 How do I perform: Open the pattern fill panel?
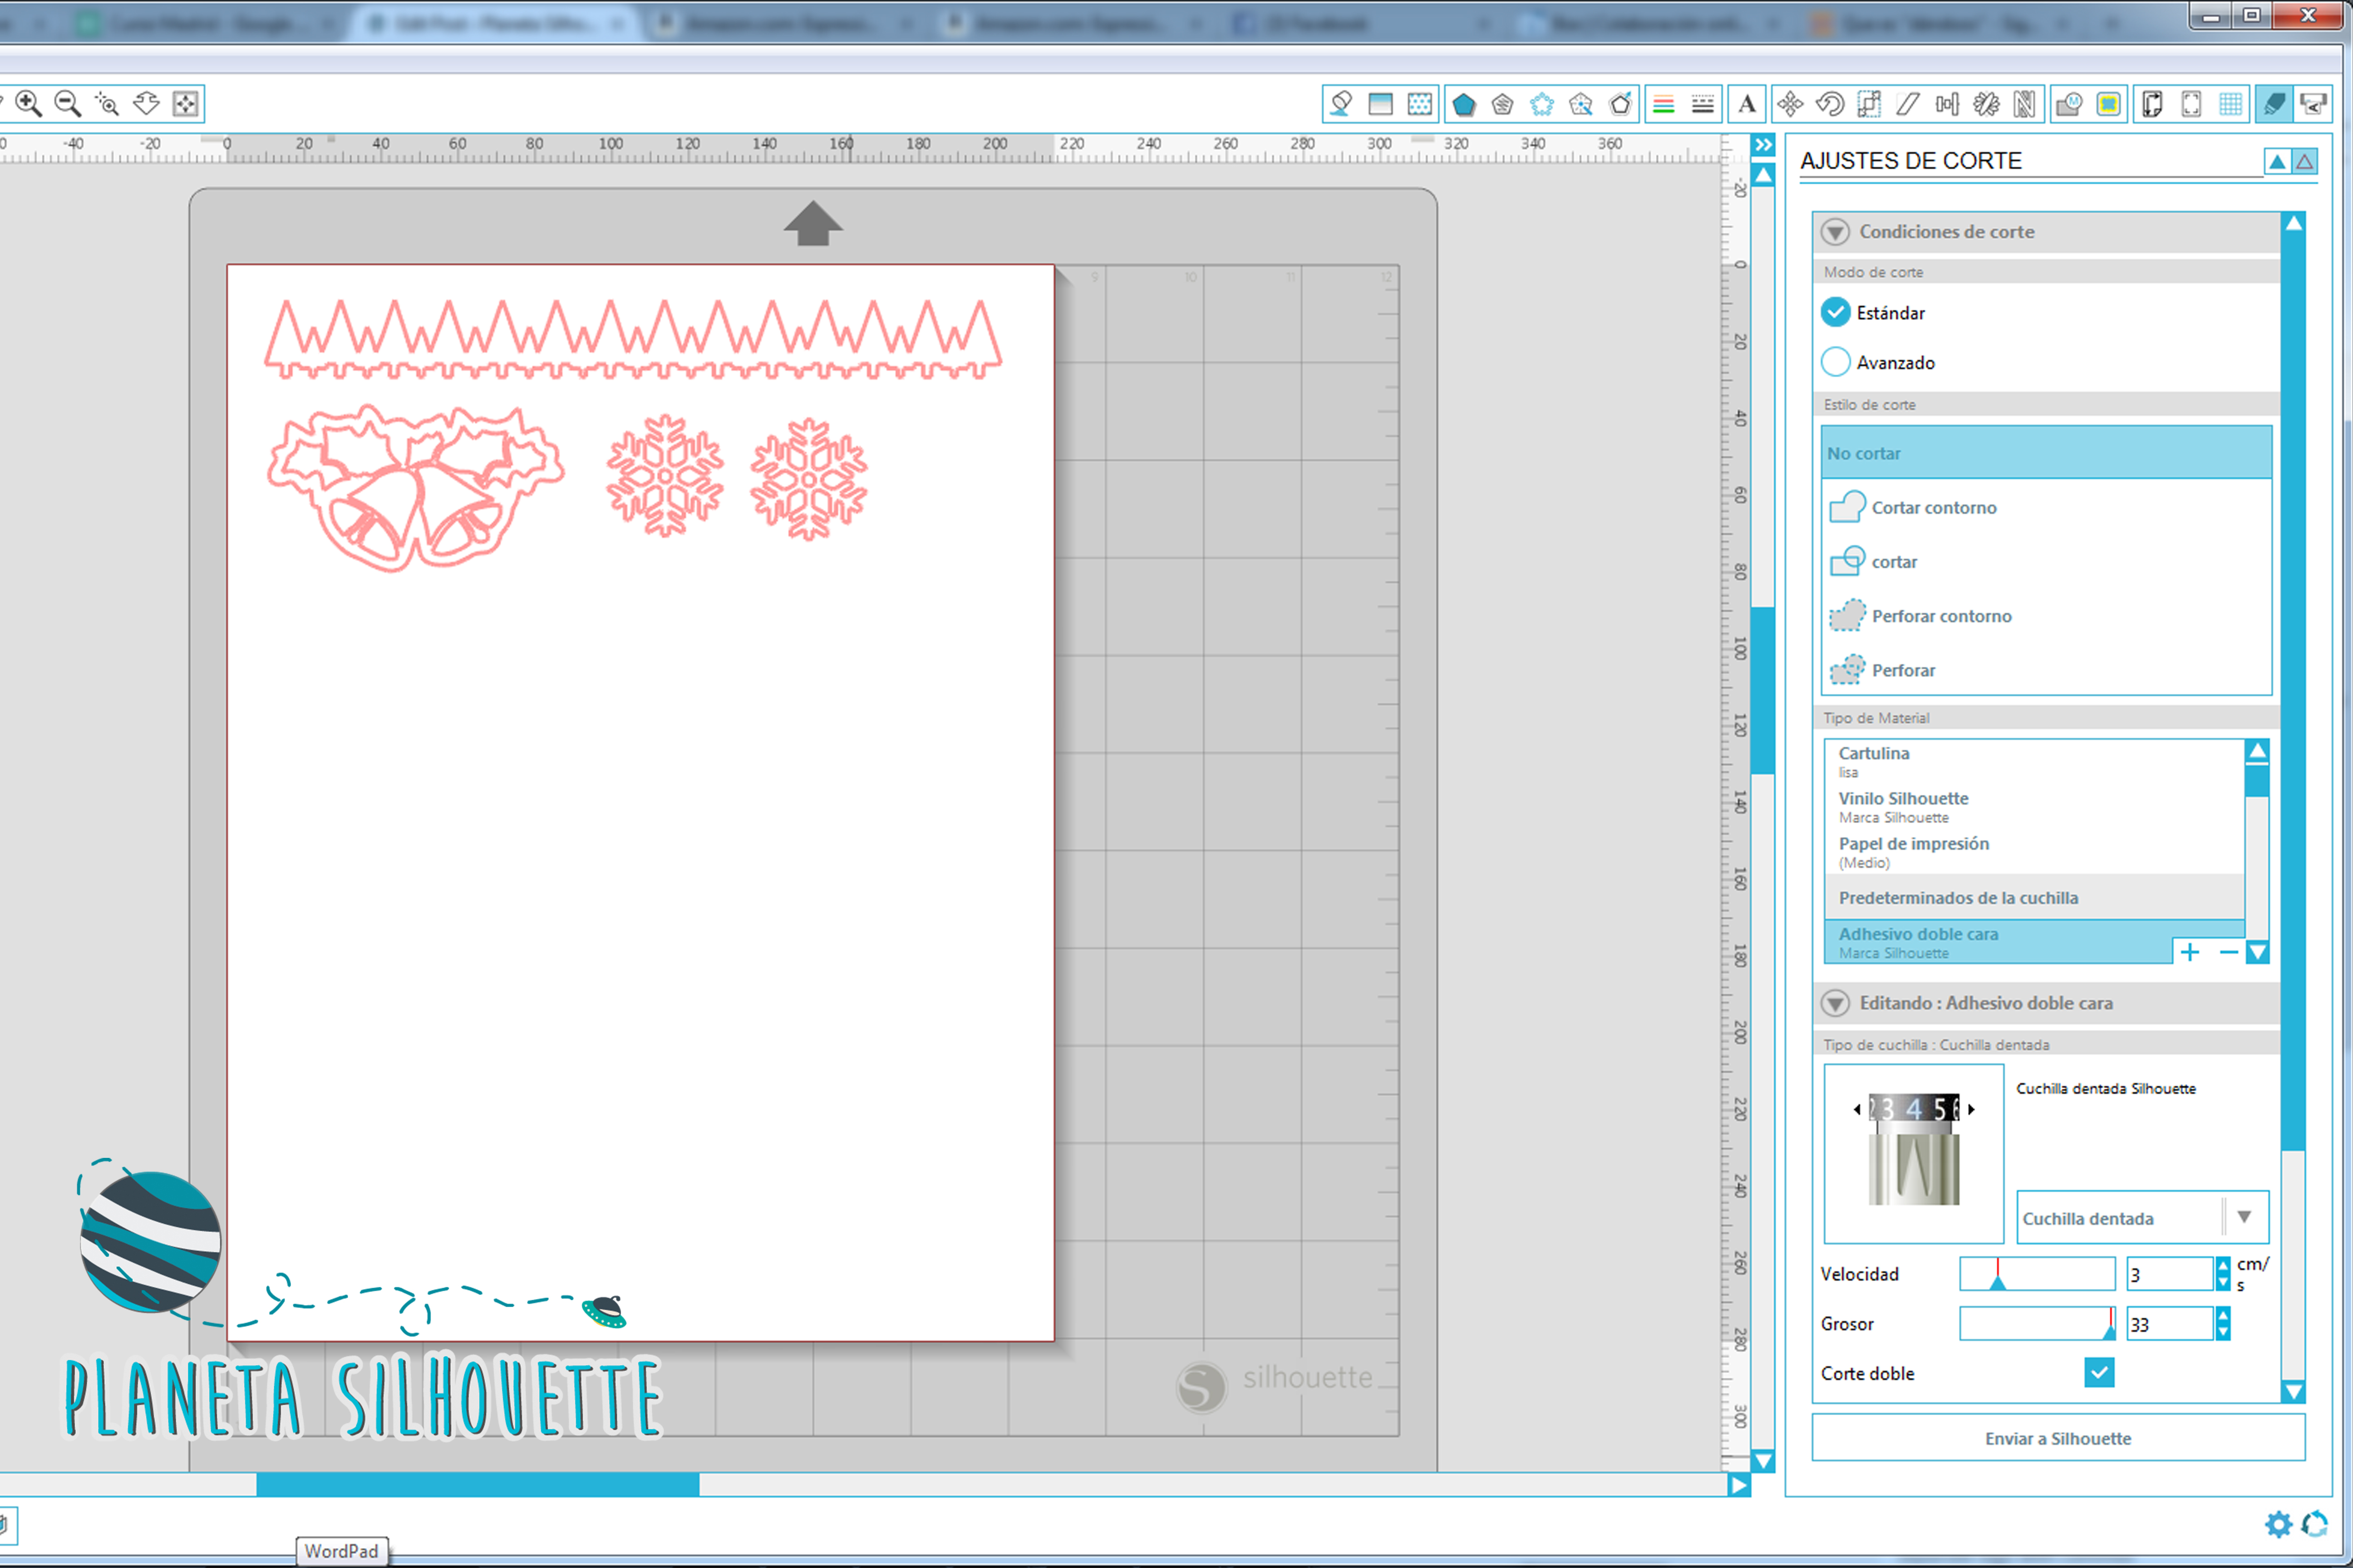coord(1420,104)
